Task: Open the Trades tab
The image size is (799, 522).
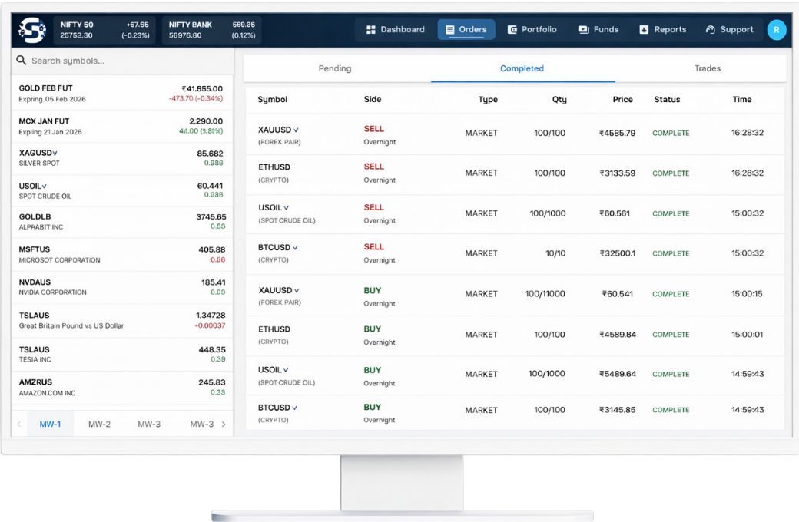Action: click(x=707, y=68)
